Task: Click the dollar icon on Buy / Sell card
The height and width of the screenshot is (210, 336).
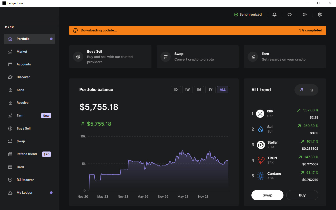Action: click(x=78, y=57)
